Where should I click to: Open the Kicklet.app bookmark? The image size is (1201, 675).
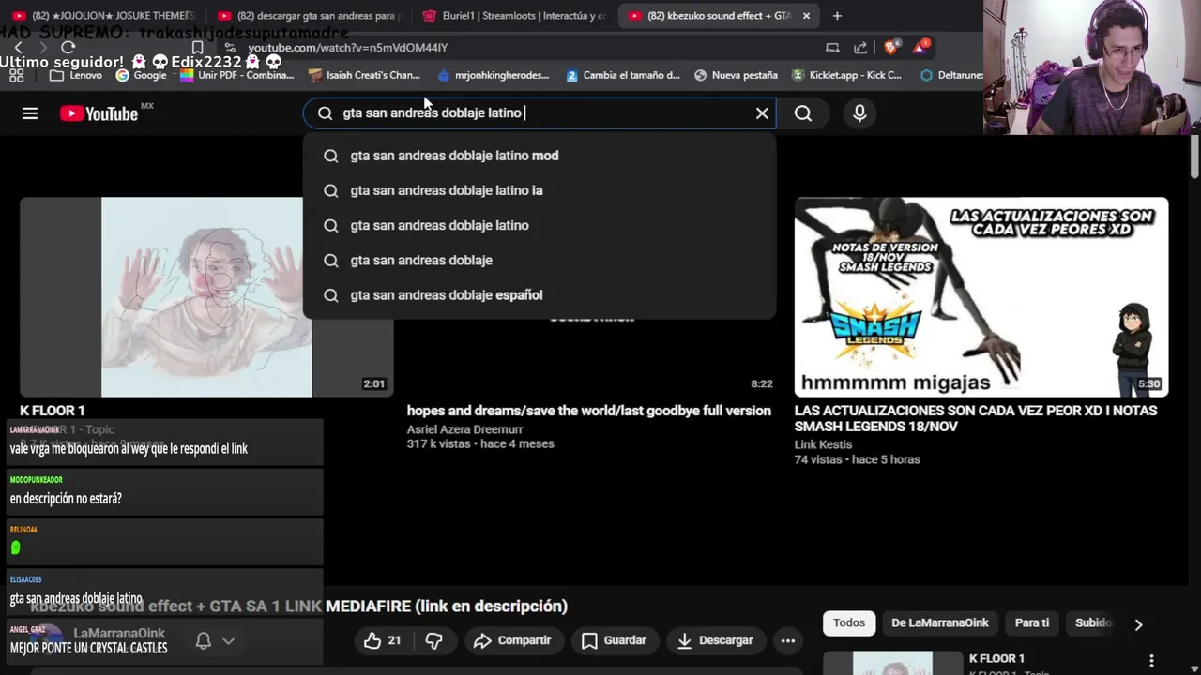pos(846,75)
